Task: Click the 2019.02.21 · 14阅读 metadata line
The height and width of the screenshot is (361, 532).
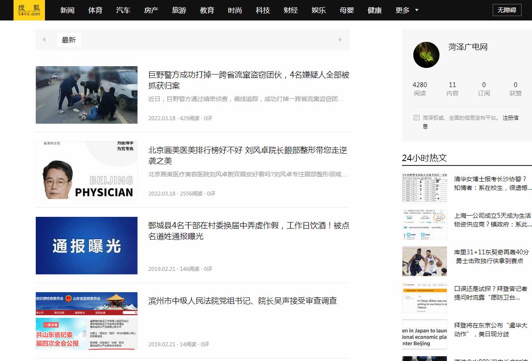Action: [x=179, y=344]
